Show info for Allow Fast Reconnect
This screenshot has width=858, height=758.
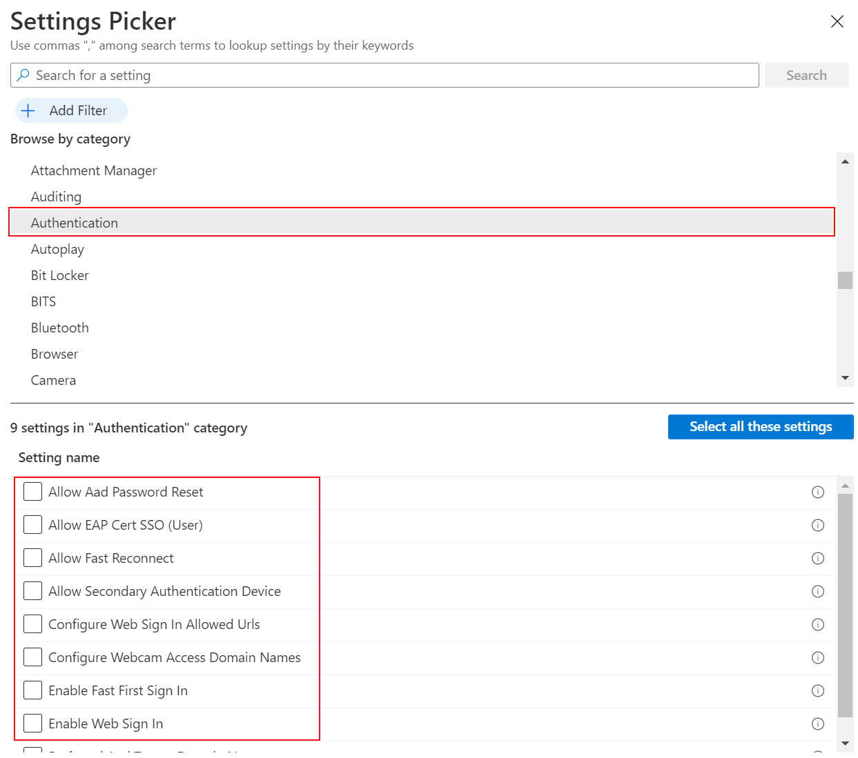(x=818, y=558)
